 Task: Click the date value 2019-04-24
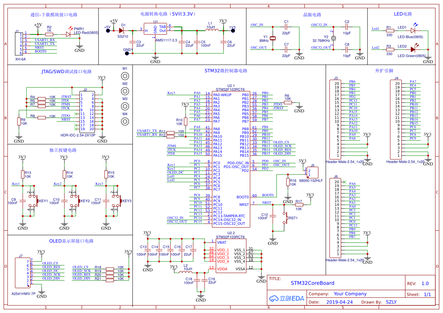(339, 302)
